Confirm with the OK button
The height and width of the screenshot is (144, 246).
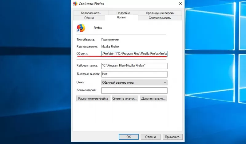129,137
